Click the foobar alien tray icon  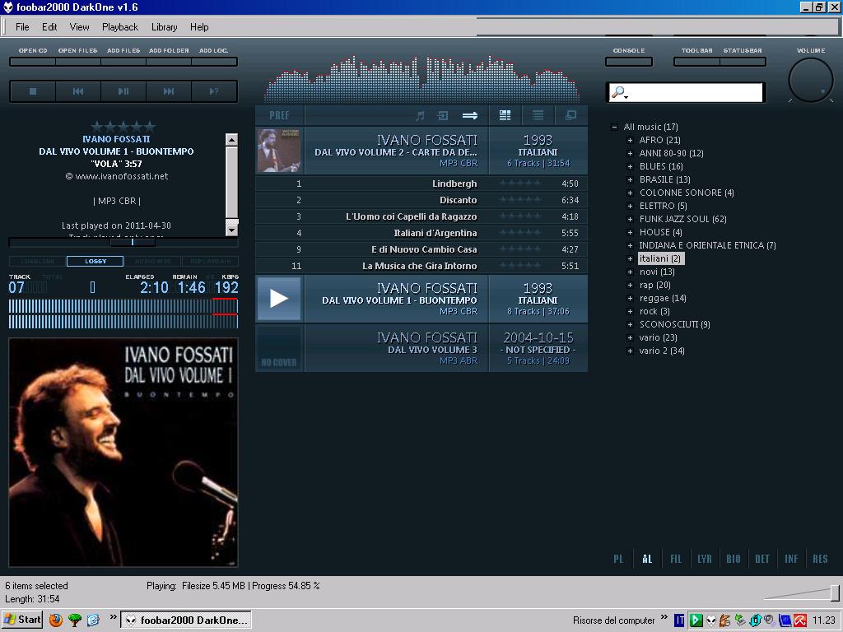point(711,620)
